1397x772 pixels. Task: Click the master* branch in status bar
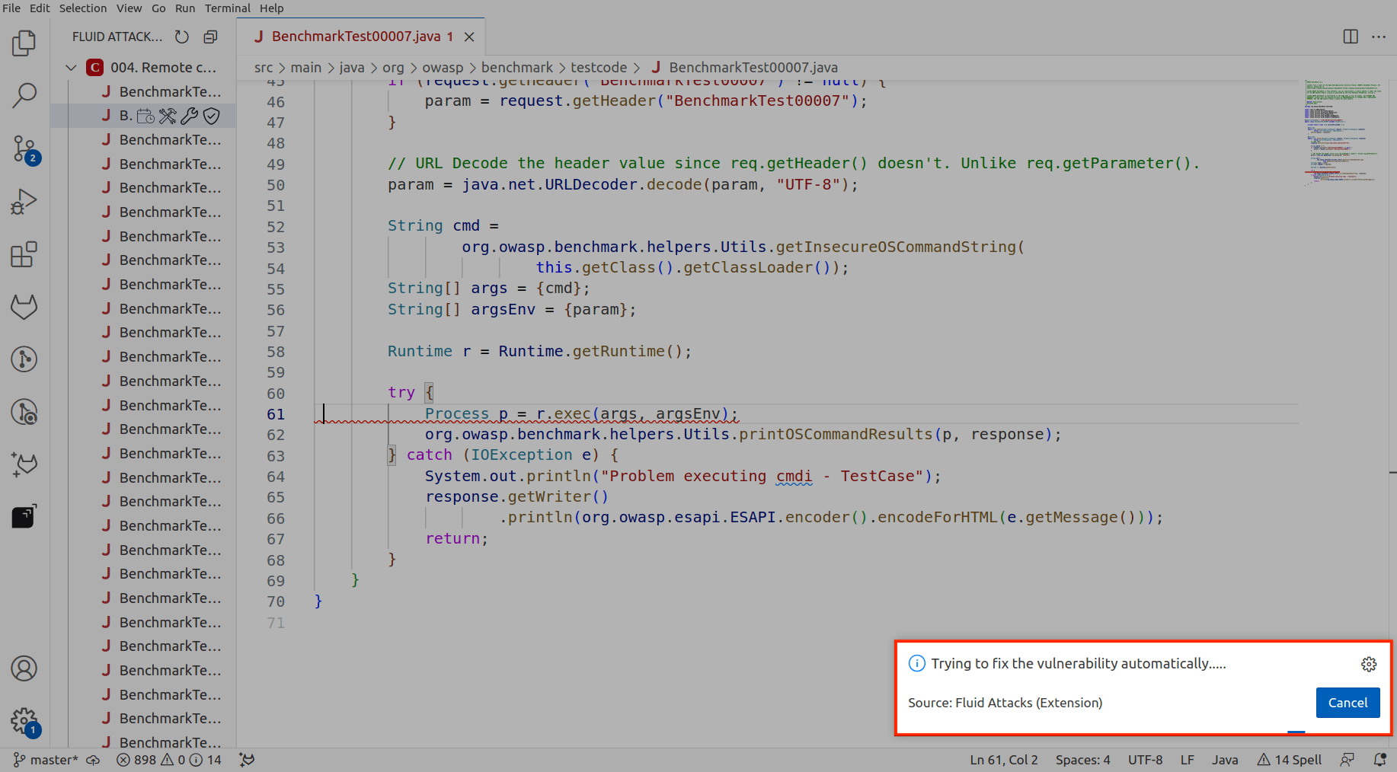click(x=46, y=760)
